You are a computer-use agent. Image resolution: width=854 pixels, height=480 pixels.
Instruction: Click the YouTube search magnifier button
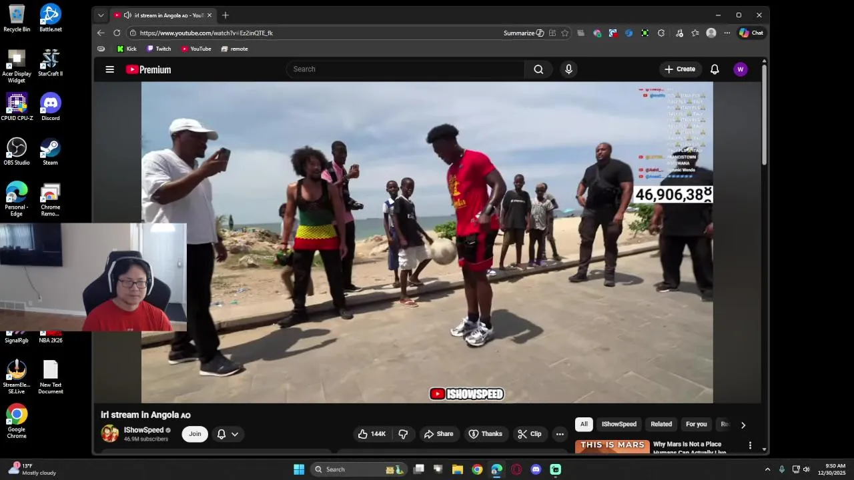click(x=538, y=69)
